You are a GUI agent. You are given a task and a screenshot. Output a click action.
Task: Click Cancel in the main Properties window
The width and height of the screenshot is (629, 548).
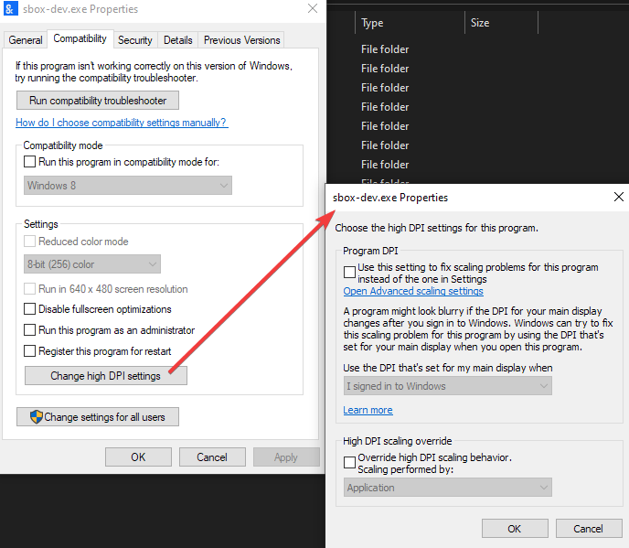(212, 457)
